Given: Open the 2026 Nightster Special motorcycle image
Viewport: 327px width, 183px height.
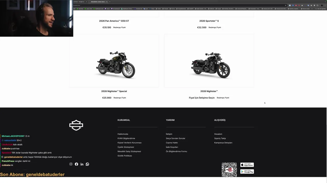Looking at the screenshot, I should tap(114, 60).
